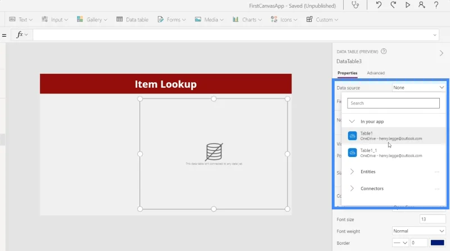This screenshot has width=450, height=251.
Task: Open the Forms menu
Action: (x=172, y=20)
